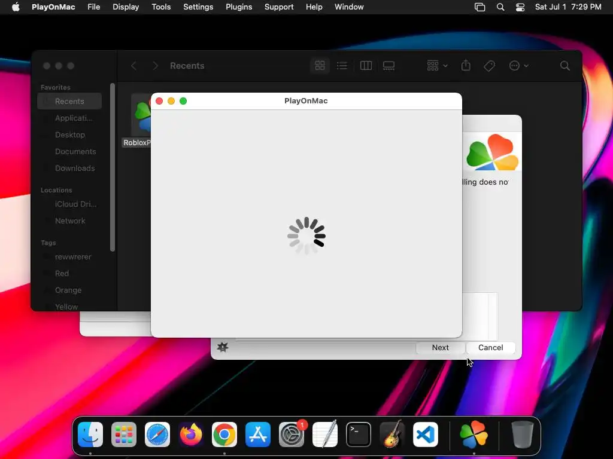Viewport: 613px width, 459px height.
Task: Minimize the PlayOnMac loading window
Action: click(x=171, y=101)
